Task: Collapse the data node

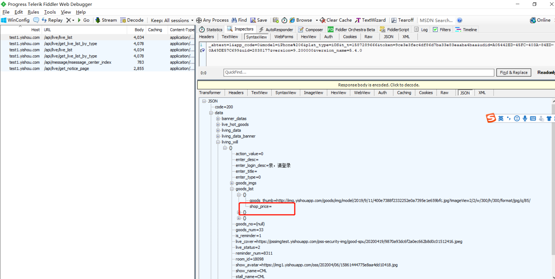Action: [211, 113]
